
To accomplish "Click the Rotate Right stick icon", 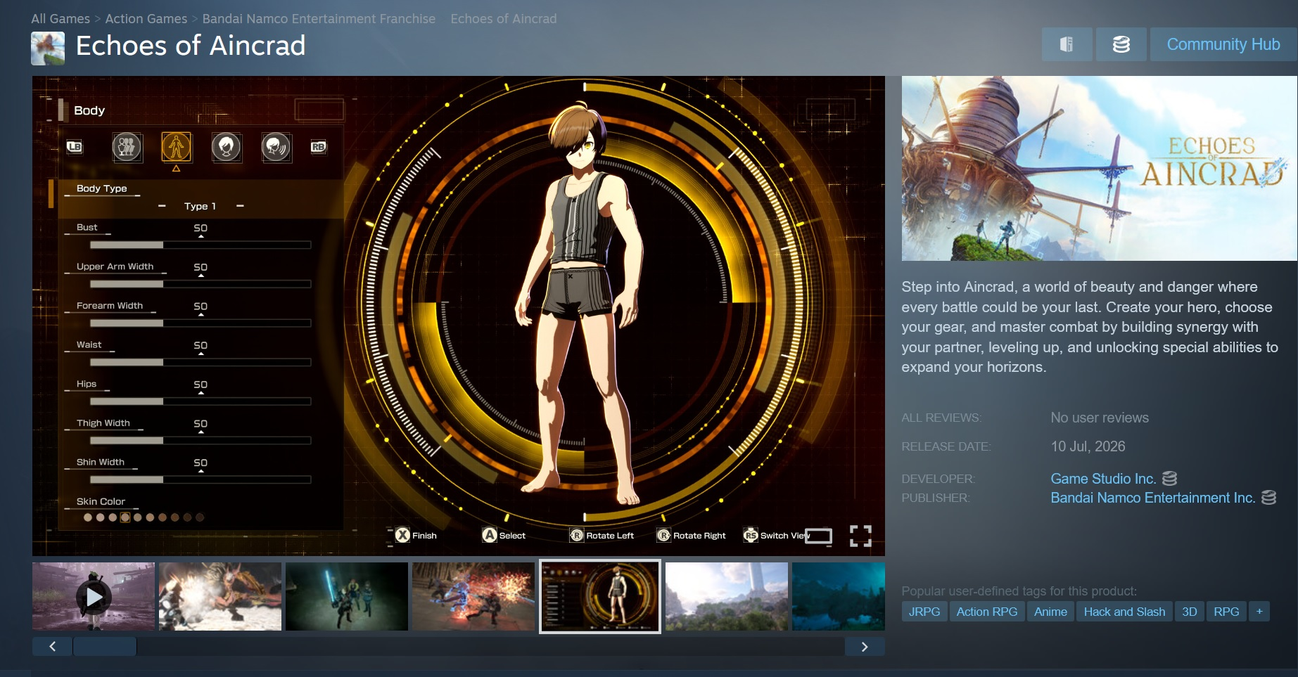I will [663, 536].
